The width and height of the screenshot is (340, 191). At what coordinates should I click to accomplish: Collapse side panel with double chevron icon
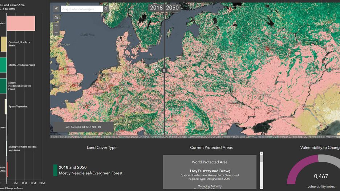click(x=56, y=9)
